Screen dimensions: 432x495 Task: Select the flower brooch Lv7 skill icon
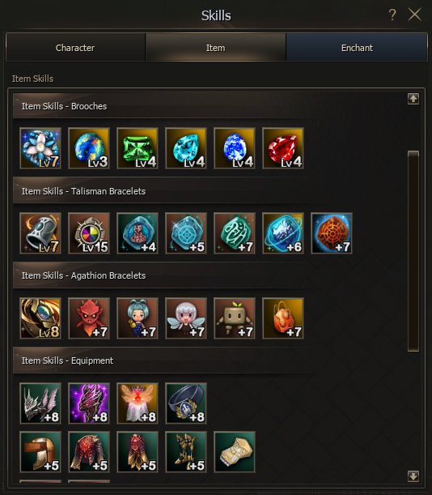[40, 148]
